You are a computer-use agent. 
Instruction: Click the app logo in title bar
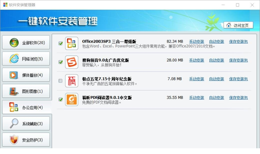(5, 5)
